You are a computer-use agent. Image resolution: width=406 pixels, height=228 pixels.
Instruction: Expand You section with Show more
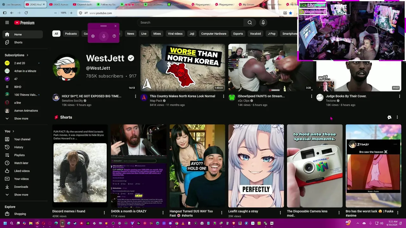(x=23, y=195)
